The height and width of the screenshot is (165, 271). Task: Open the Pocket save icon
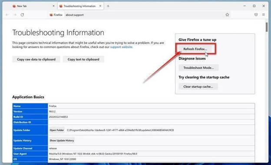pyautogui.click(x=256, y=15)
